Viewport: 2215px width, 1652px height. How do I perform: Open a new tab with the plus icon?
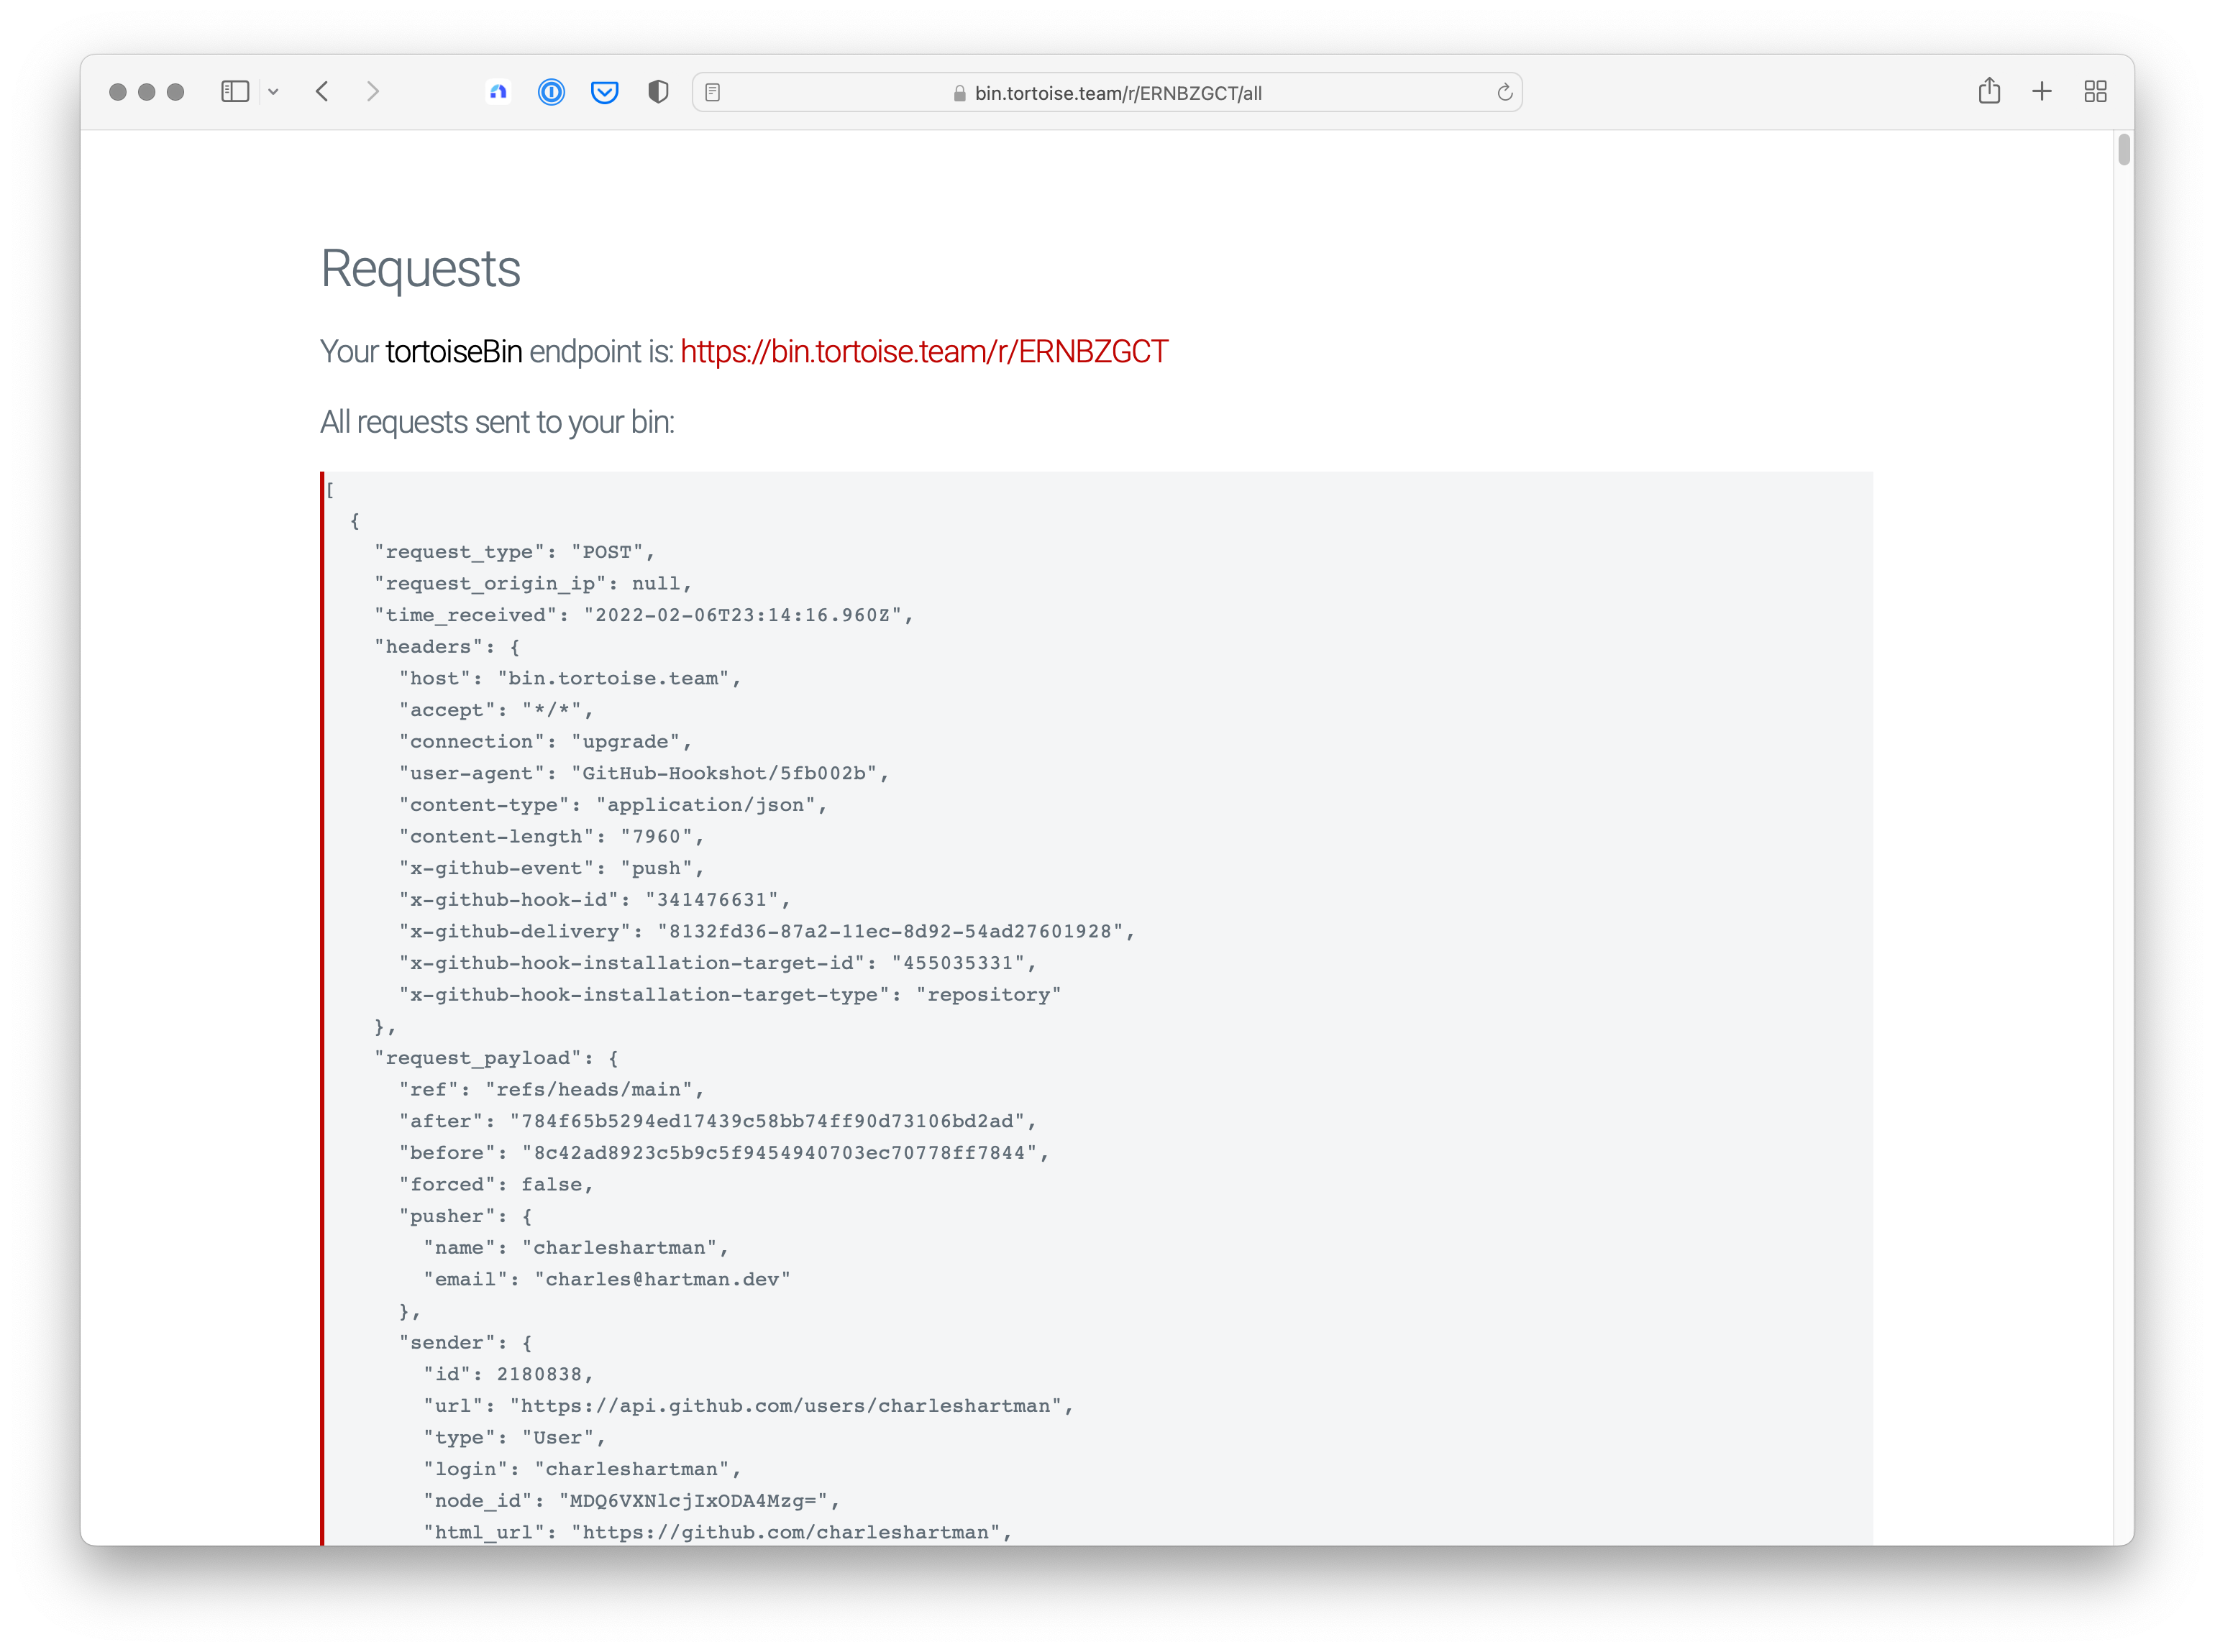click(x=2042, y=91)
